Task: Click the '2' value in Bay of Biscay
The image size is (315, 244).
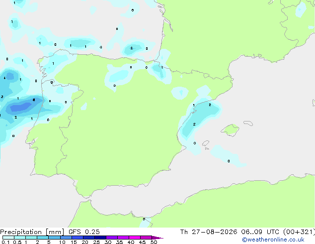Action: (x=132, y=48)
